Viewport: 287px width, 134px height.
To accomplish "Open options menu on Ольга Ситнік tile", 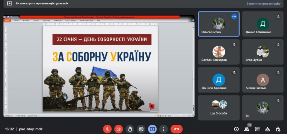I will point(234,17).
